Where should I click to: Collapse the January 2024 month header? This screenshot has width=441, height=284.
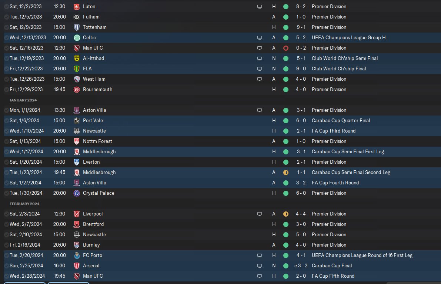tap(23, 100)
